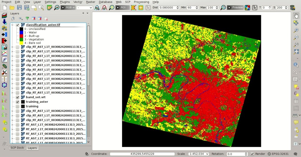Image resolution: width=301 pixels, height=157 pixels.
Task: Select the Pan Map hand tool
Action: (296, 16)
